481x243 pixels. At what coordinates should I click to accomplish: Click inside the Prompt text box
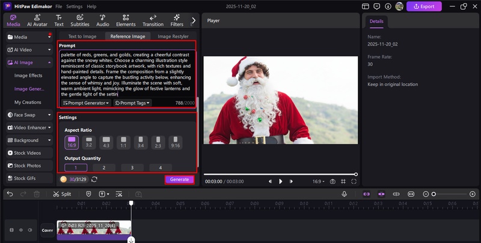[x=127, y=74]
